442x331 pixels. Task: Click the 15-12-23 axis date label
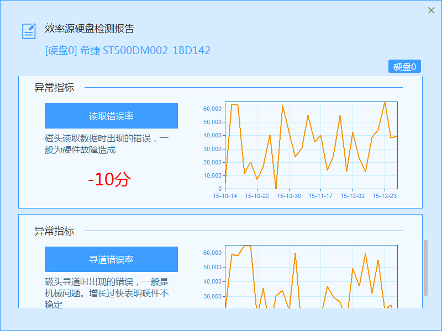click(386, 195)
